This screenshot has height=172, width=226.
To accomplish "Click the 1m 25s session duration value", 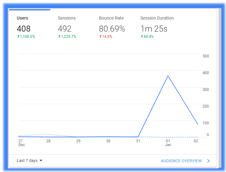I will click(x=154, y=29).
